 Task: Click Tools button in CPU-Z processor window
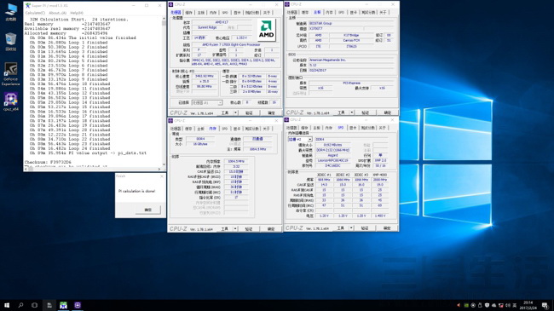(x=225, y=112)
